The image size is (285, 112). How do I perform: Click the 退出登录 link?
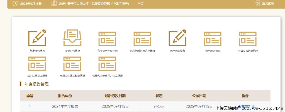(x=267, y=3)
